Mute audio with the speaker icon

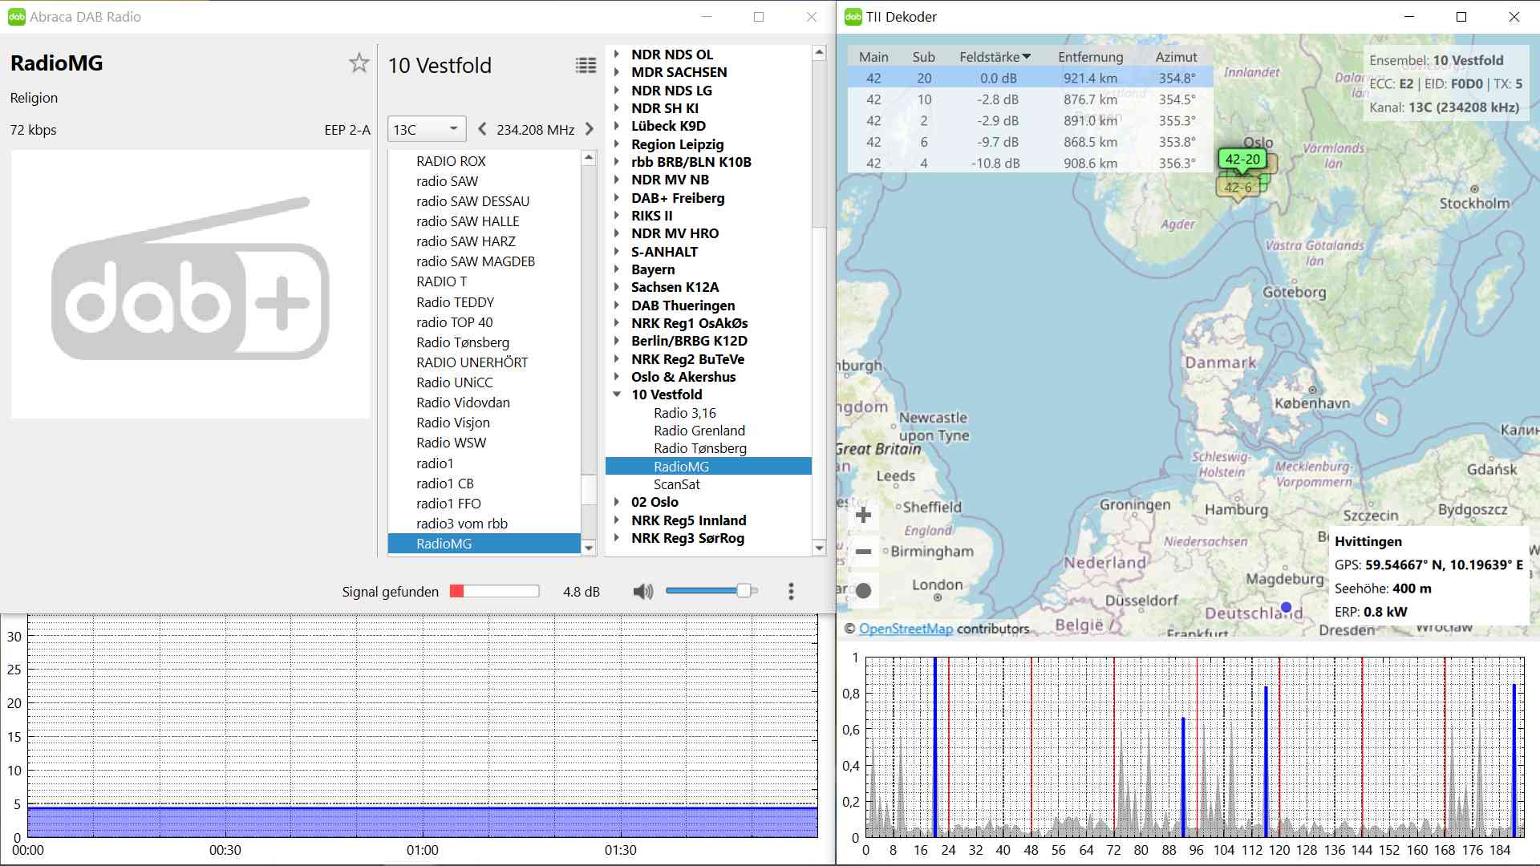[x=642, y=592]
